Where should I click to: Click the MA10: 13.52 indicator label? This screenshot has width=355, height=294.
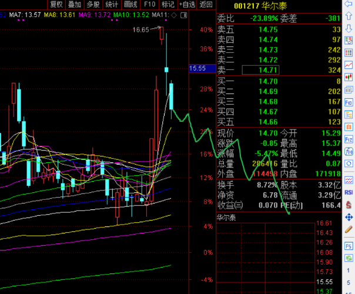point(131,15)
